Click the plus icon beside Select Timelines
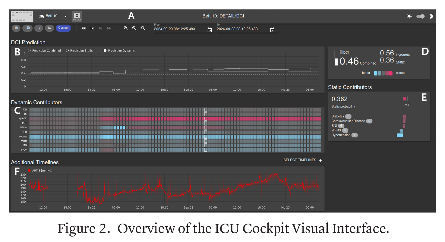 [x=320, y=160]
